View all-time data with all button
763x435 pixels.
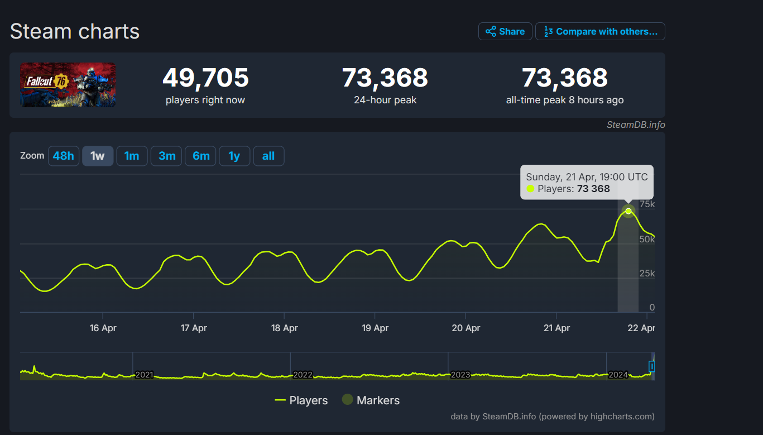[268, 156]
